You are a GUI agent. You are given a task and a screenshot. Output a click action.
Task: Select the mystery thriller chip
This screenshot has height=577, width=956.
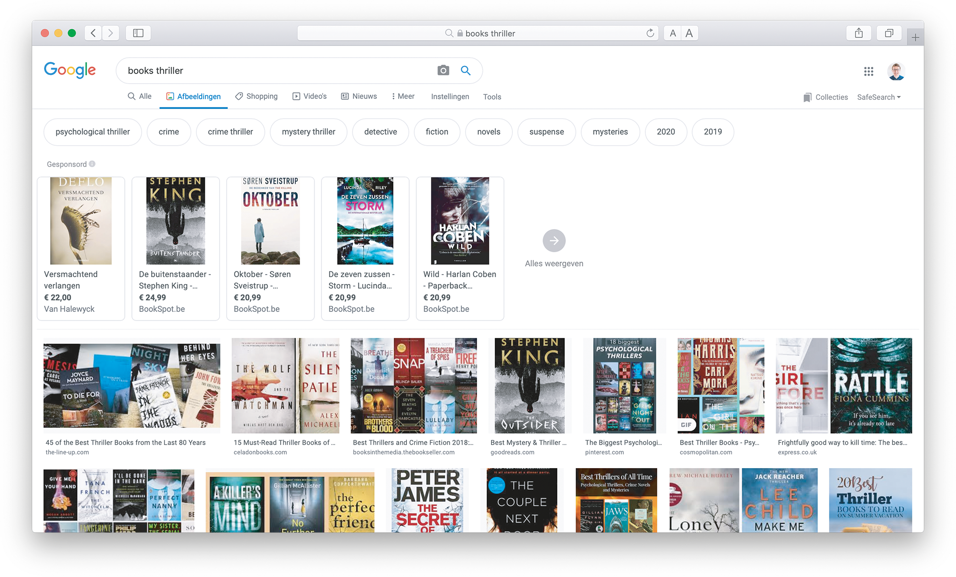click(x=309, y=132)
